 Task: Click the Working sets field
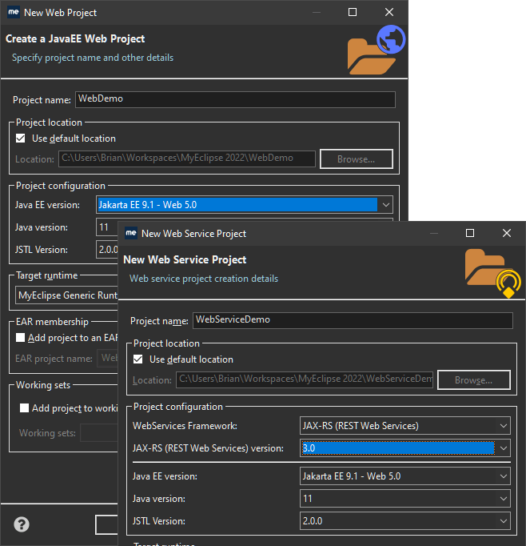[x=99, y=433]
